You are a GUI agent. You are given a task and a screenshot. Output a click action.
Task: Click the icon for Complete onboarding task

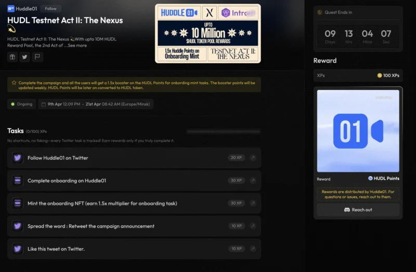[x=18, y=180]
